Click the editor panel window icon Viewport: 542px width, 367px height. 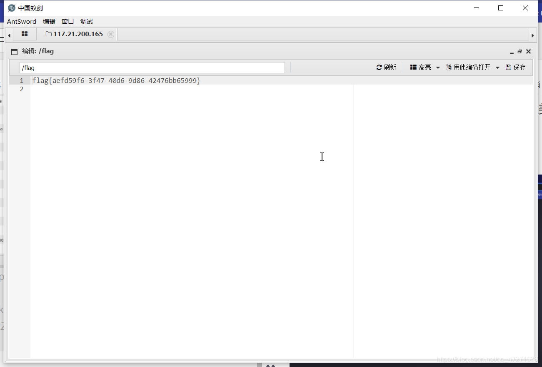(15, 52)
